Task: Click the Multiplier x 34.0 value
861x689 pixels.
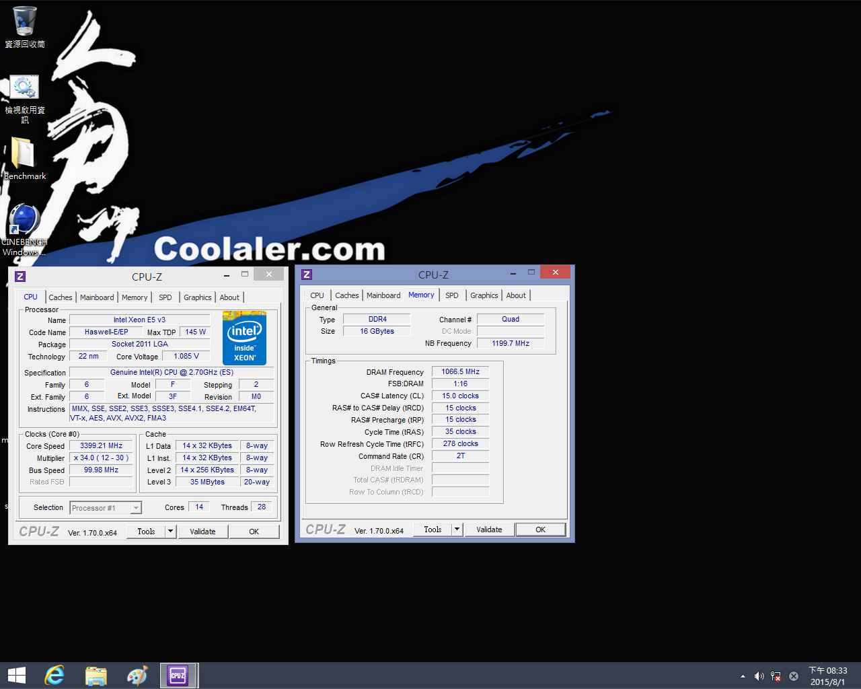Action: tap(101, 458)
